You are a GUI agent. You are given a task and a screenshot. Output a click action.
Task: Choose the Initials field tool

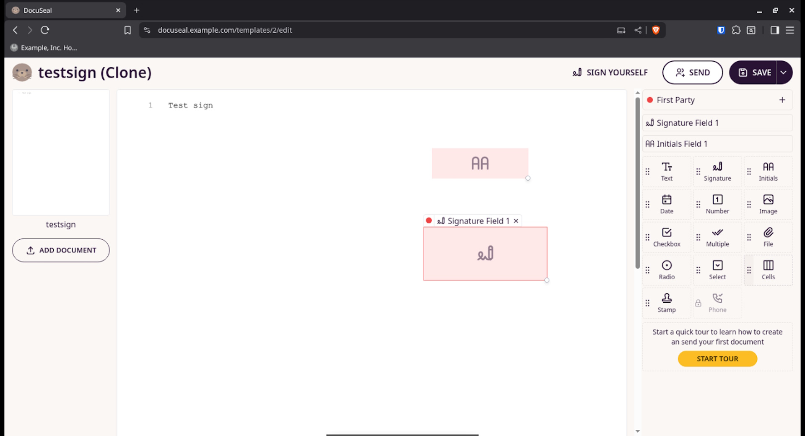click(x=768, y=171)
